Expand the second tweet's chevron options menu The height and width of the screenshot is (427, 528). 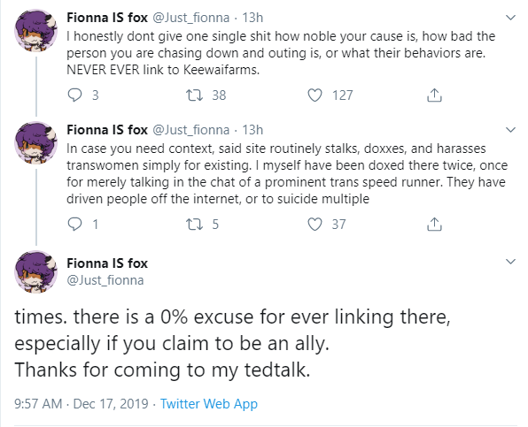511,130
